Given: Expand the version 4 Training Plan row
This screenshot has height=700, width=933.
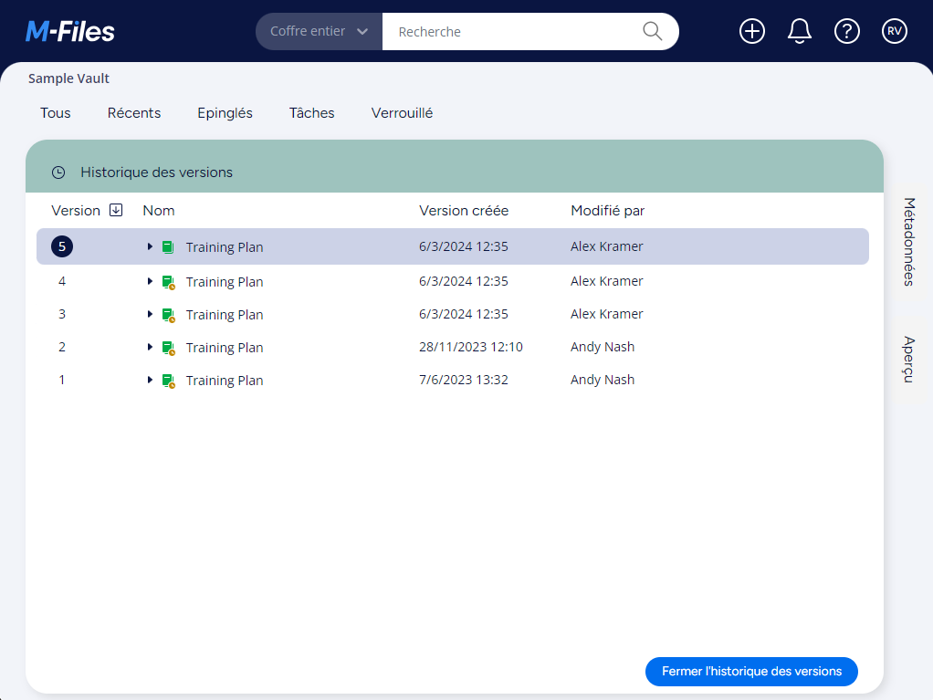Looking at the screenshot, I should 150,281.
